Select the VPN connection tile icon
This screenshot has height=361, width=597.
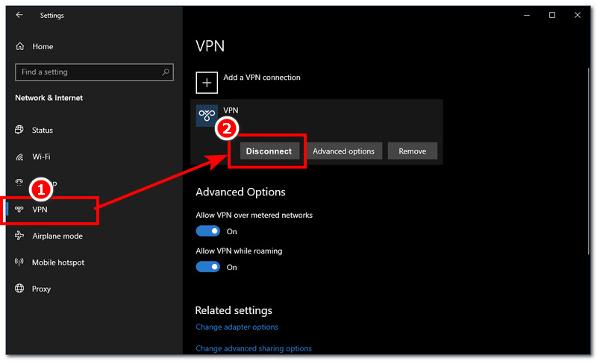207,116
